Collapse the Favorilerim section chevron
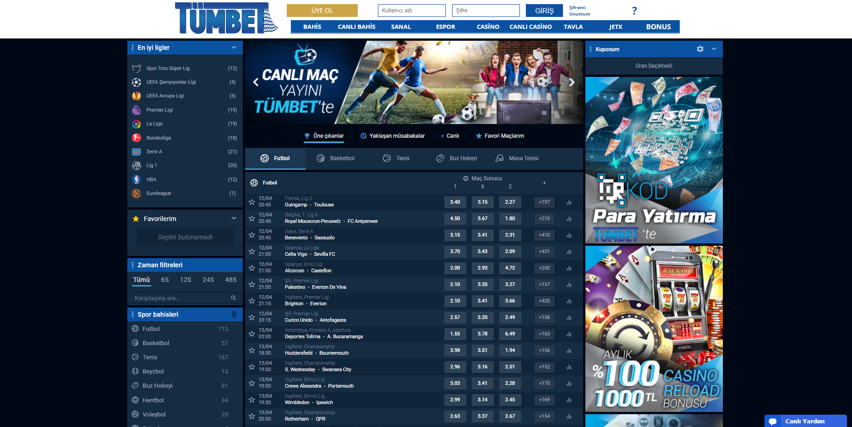 click(234, 219)
